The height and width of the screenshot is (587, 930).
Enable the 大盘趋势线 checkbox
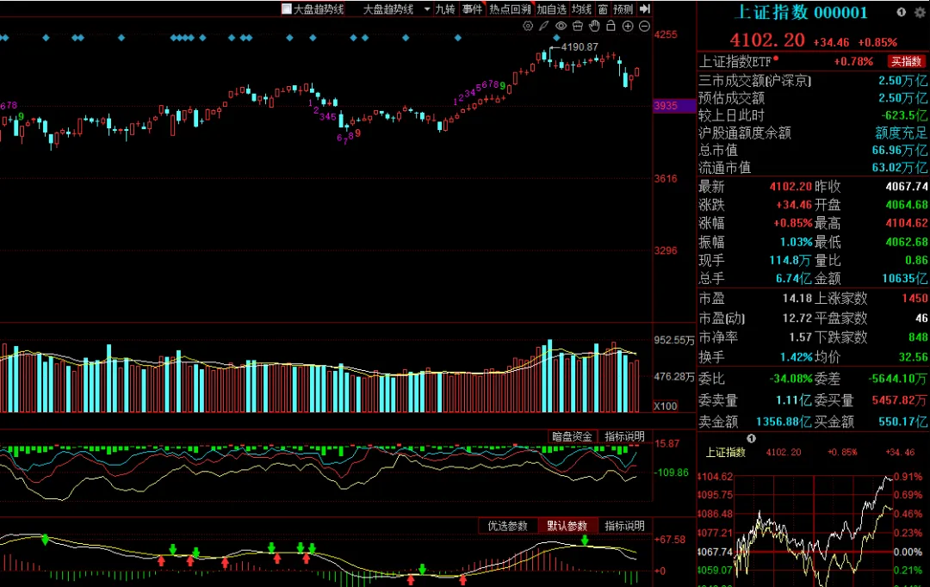[287, 9]
